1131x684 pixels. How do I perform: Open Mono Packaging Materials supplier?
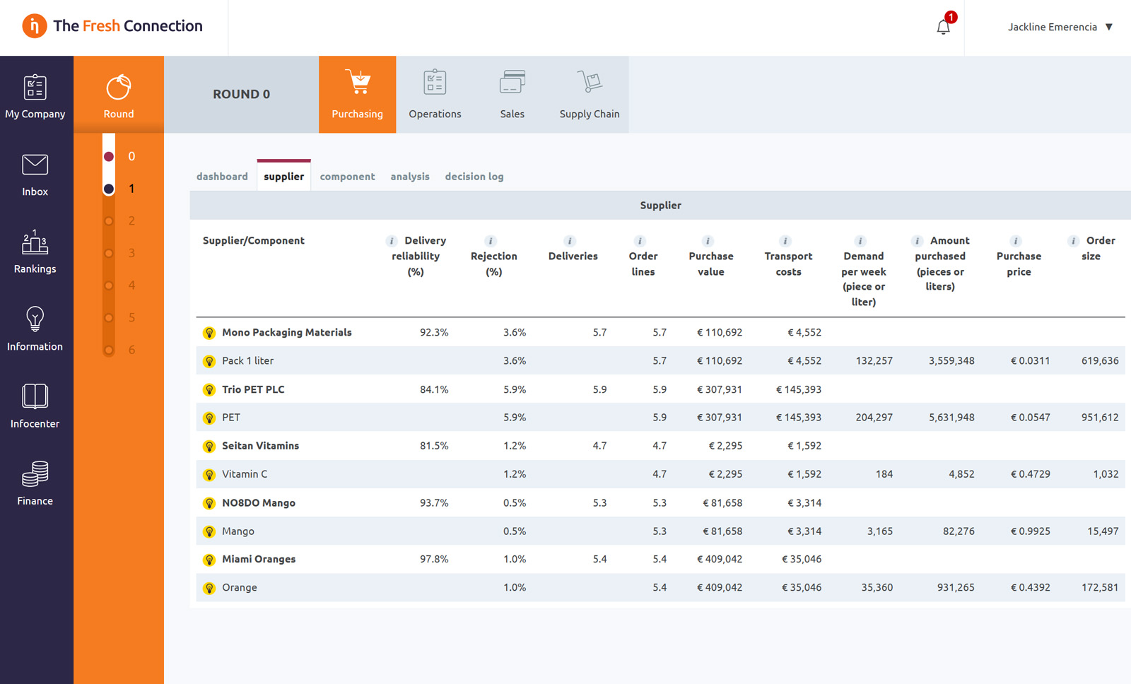pyautogui.click(x=287, y=333)
